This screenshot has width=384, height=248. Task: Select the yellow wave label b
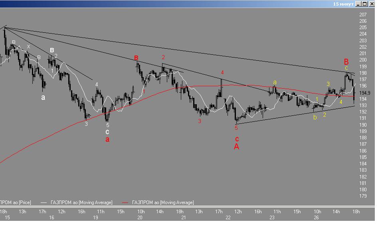[315, 117]
